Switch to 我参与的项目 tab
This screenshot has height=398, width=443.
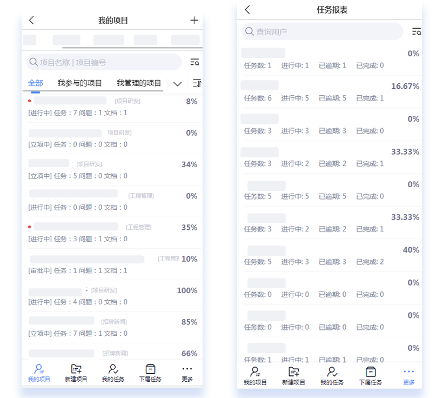[79, 83]
